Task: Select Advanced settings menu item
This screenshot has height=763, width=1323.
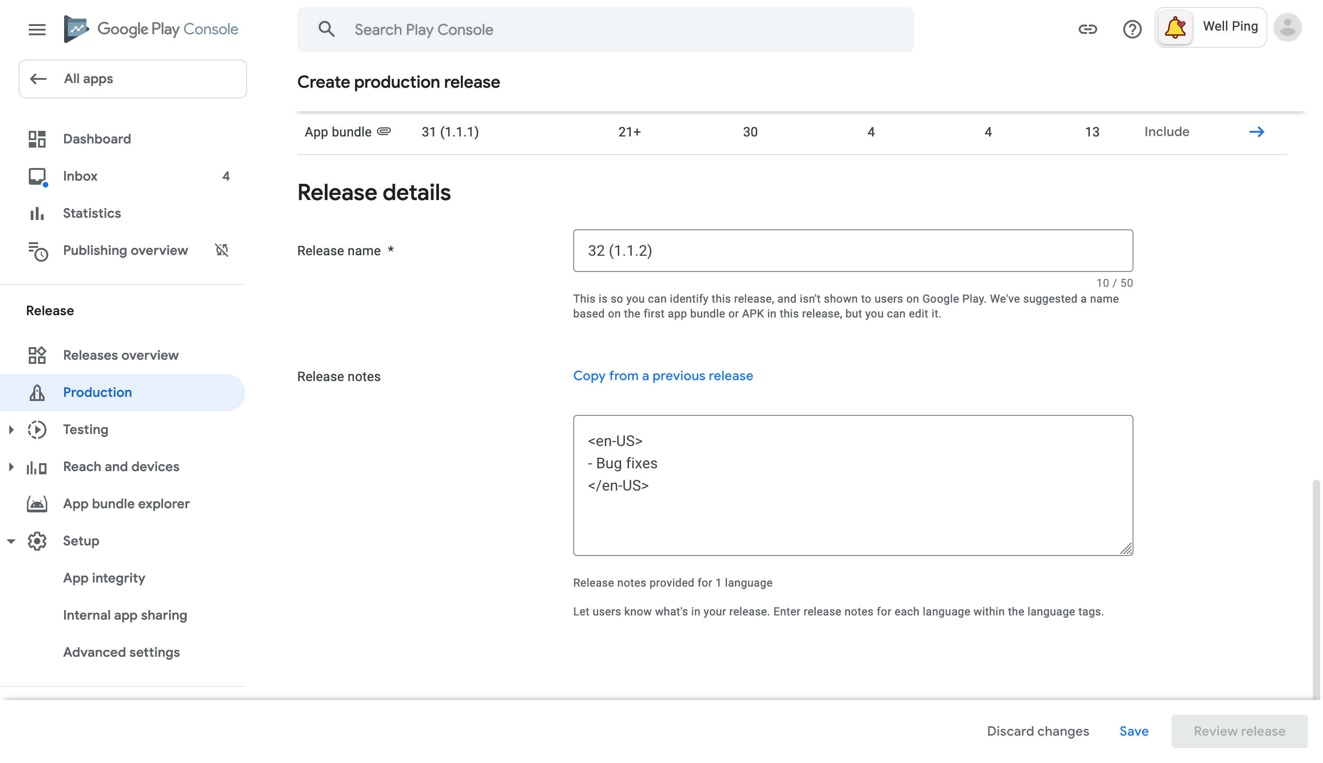Action: (121, 651)
